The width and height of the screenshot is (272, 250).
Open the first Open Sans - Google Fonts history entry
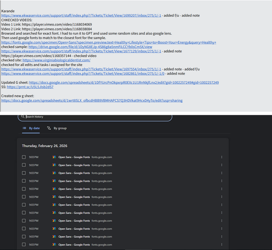(x=74, y=157)
